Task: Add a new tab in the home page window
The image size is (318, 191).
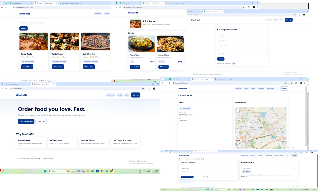Action: click(x=58, y=84)
